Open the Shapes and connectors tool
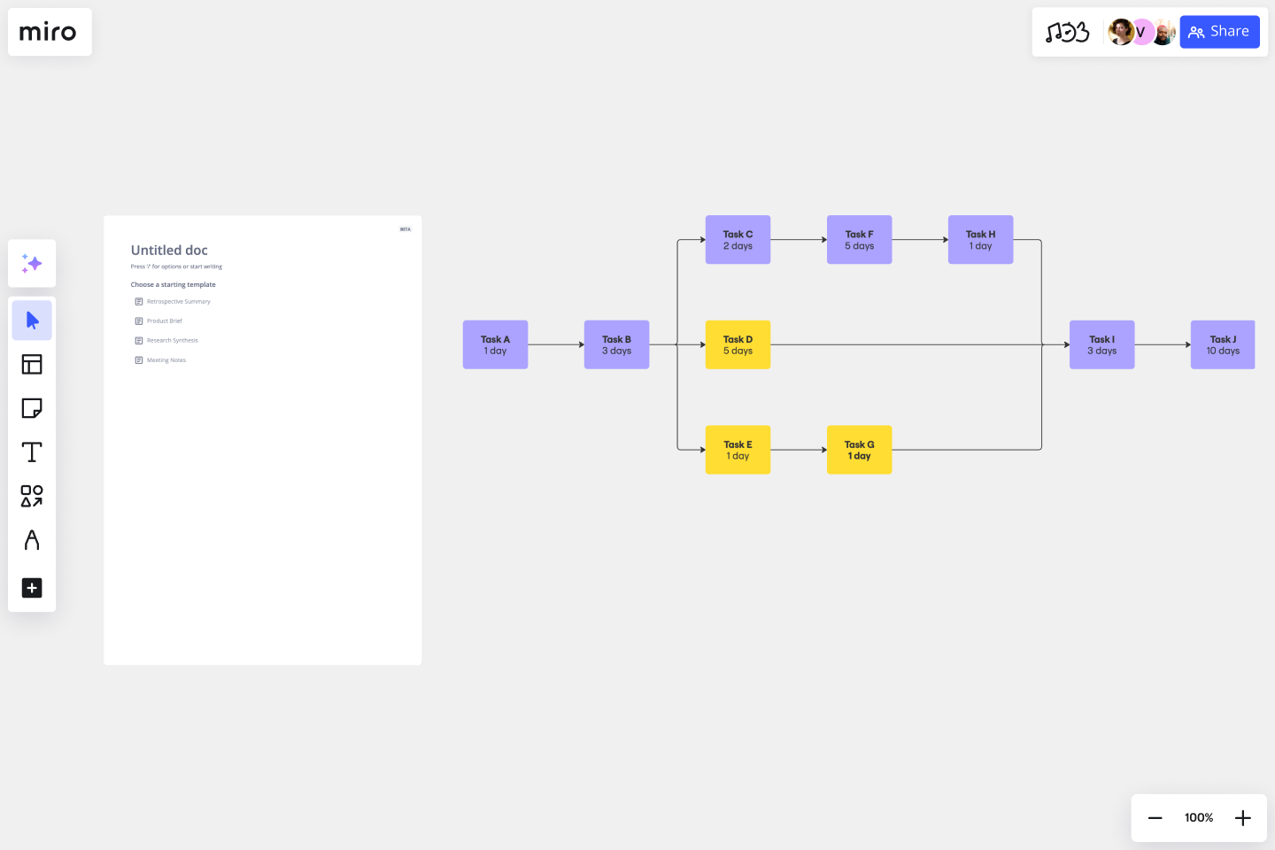The image size is (1275, 850). (x=32, y=496)
